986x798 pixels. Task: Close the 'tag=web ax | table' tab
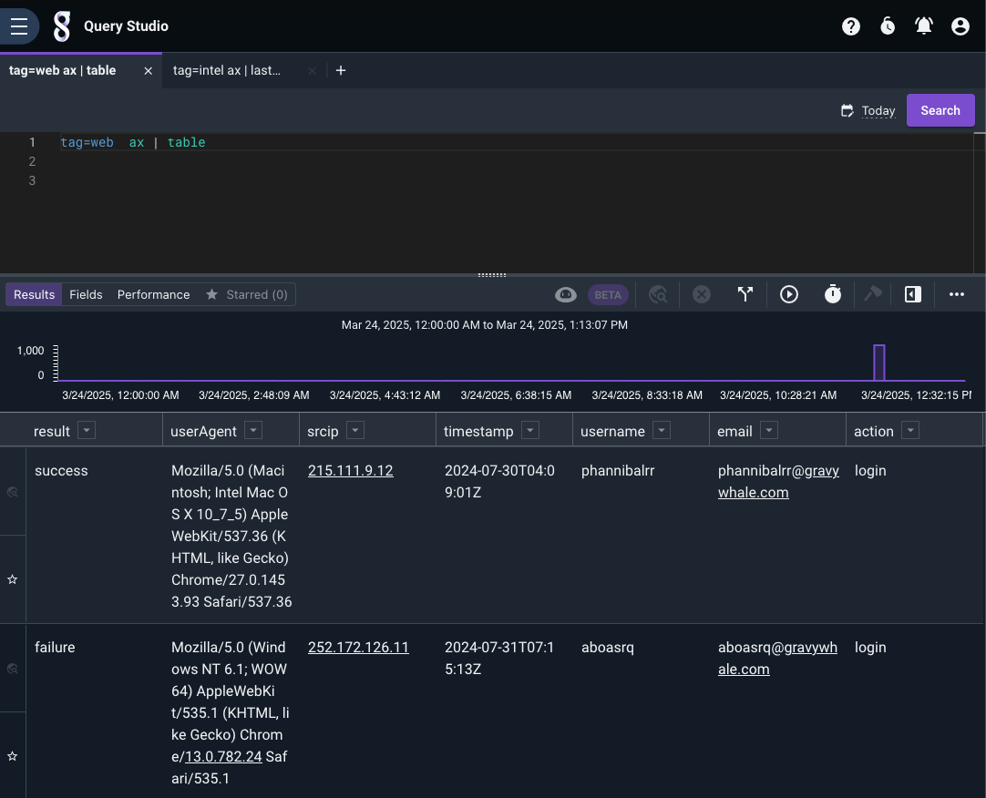coord(149,71)
